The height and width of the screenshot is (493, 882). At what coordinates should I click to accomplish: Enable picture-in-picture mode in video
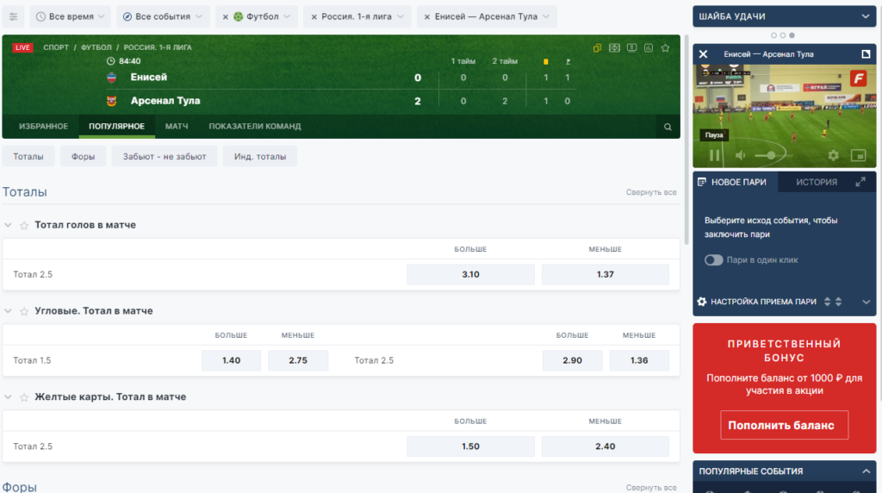(859, 155)
